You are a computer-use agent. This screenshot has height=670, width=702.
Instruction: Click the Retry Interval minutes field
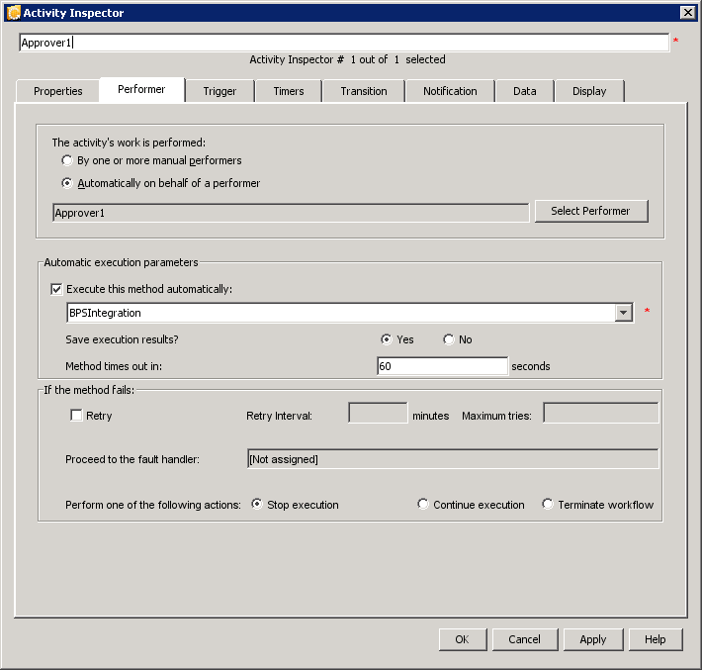378,413
